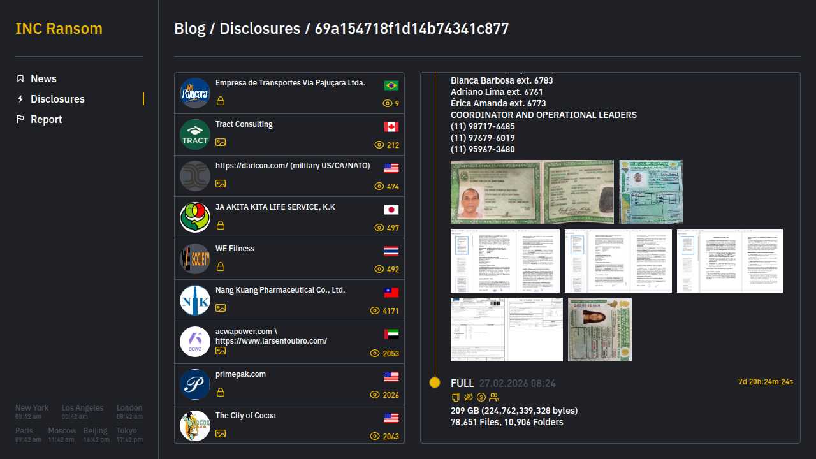Open The City of Cocoa entry
Viewport: 816px width, 459px height.
point(245,416)
